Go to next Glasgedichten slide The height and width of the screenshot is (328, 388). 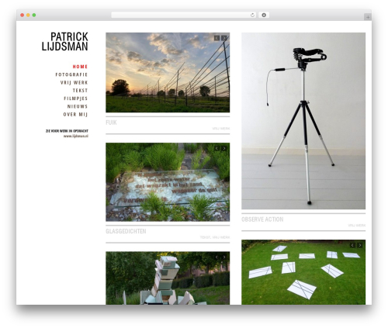pos(224,148)
